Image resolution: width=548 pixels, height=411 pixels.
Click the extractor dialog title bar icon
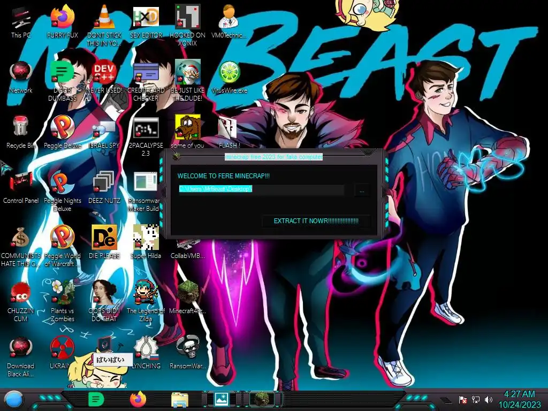point(177,156)
